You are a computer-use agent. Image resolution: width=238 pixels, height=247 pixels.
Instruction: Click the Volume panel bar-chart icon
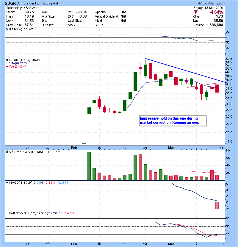(x=7, y=152)
